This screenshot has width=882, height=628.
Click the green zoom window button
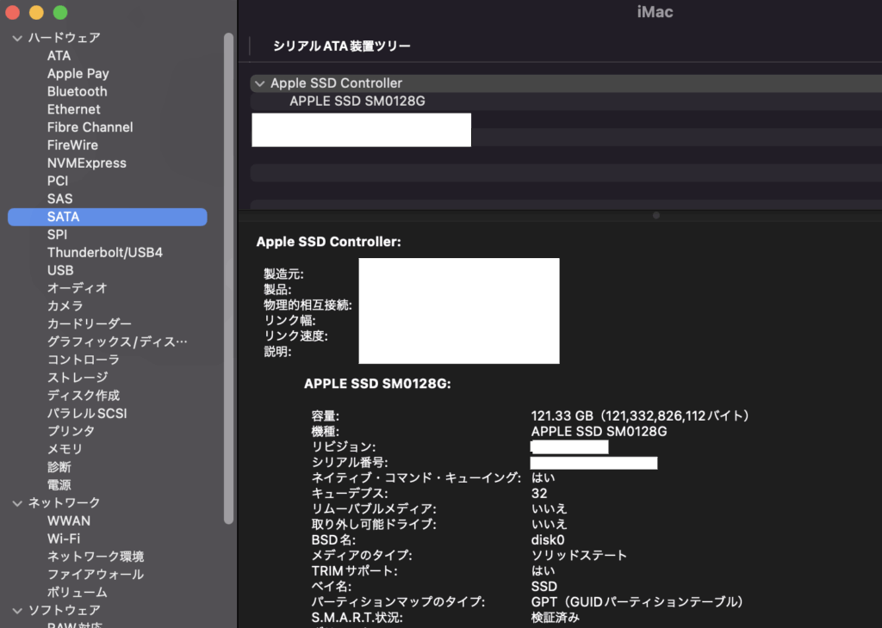pos(60,13)
